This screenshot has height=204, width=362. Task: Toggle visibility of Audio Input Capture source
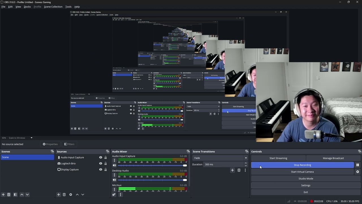(101, 158)
